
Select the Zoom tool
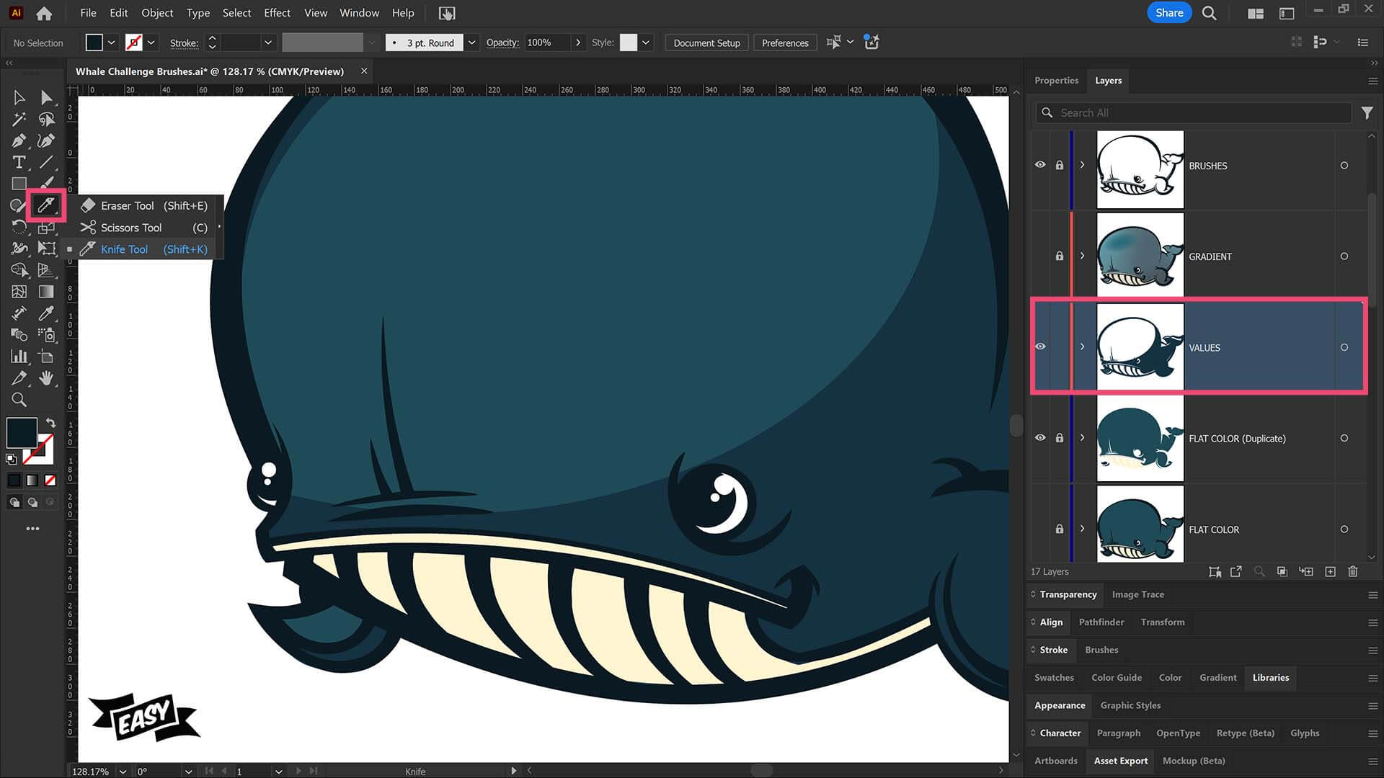pyautogui.click(x=19, y=400)
